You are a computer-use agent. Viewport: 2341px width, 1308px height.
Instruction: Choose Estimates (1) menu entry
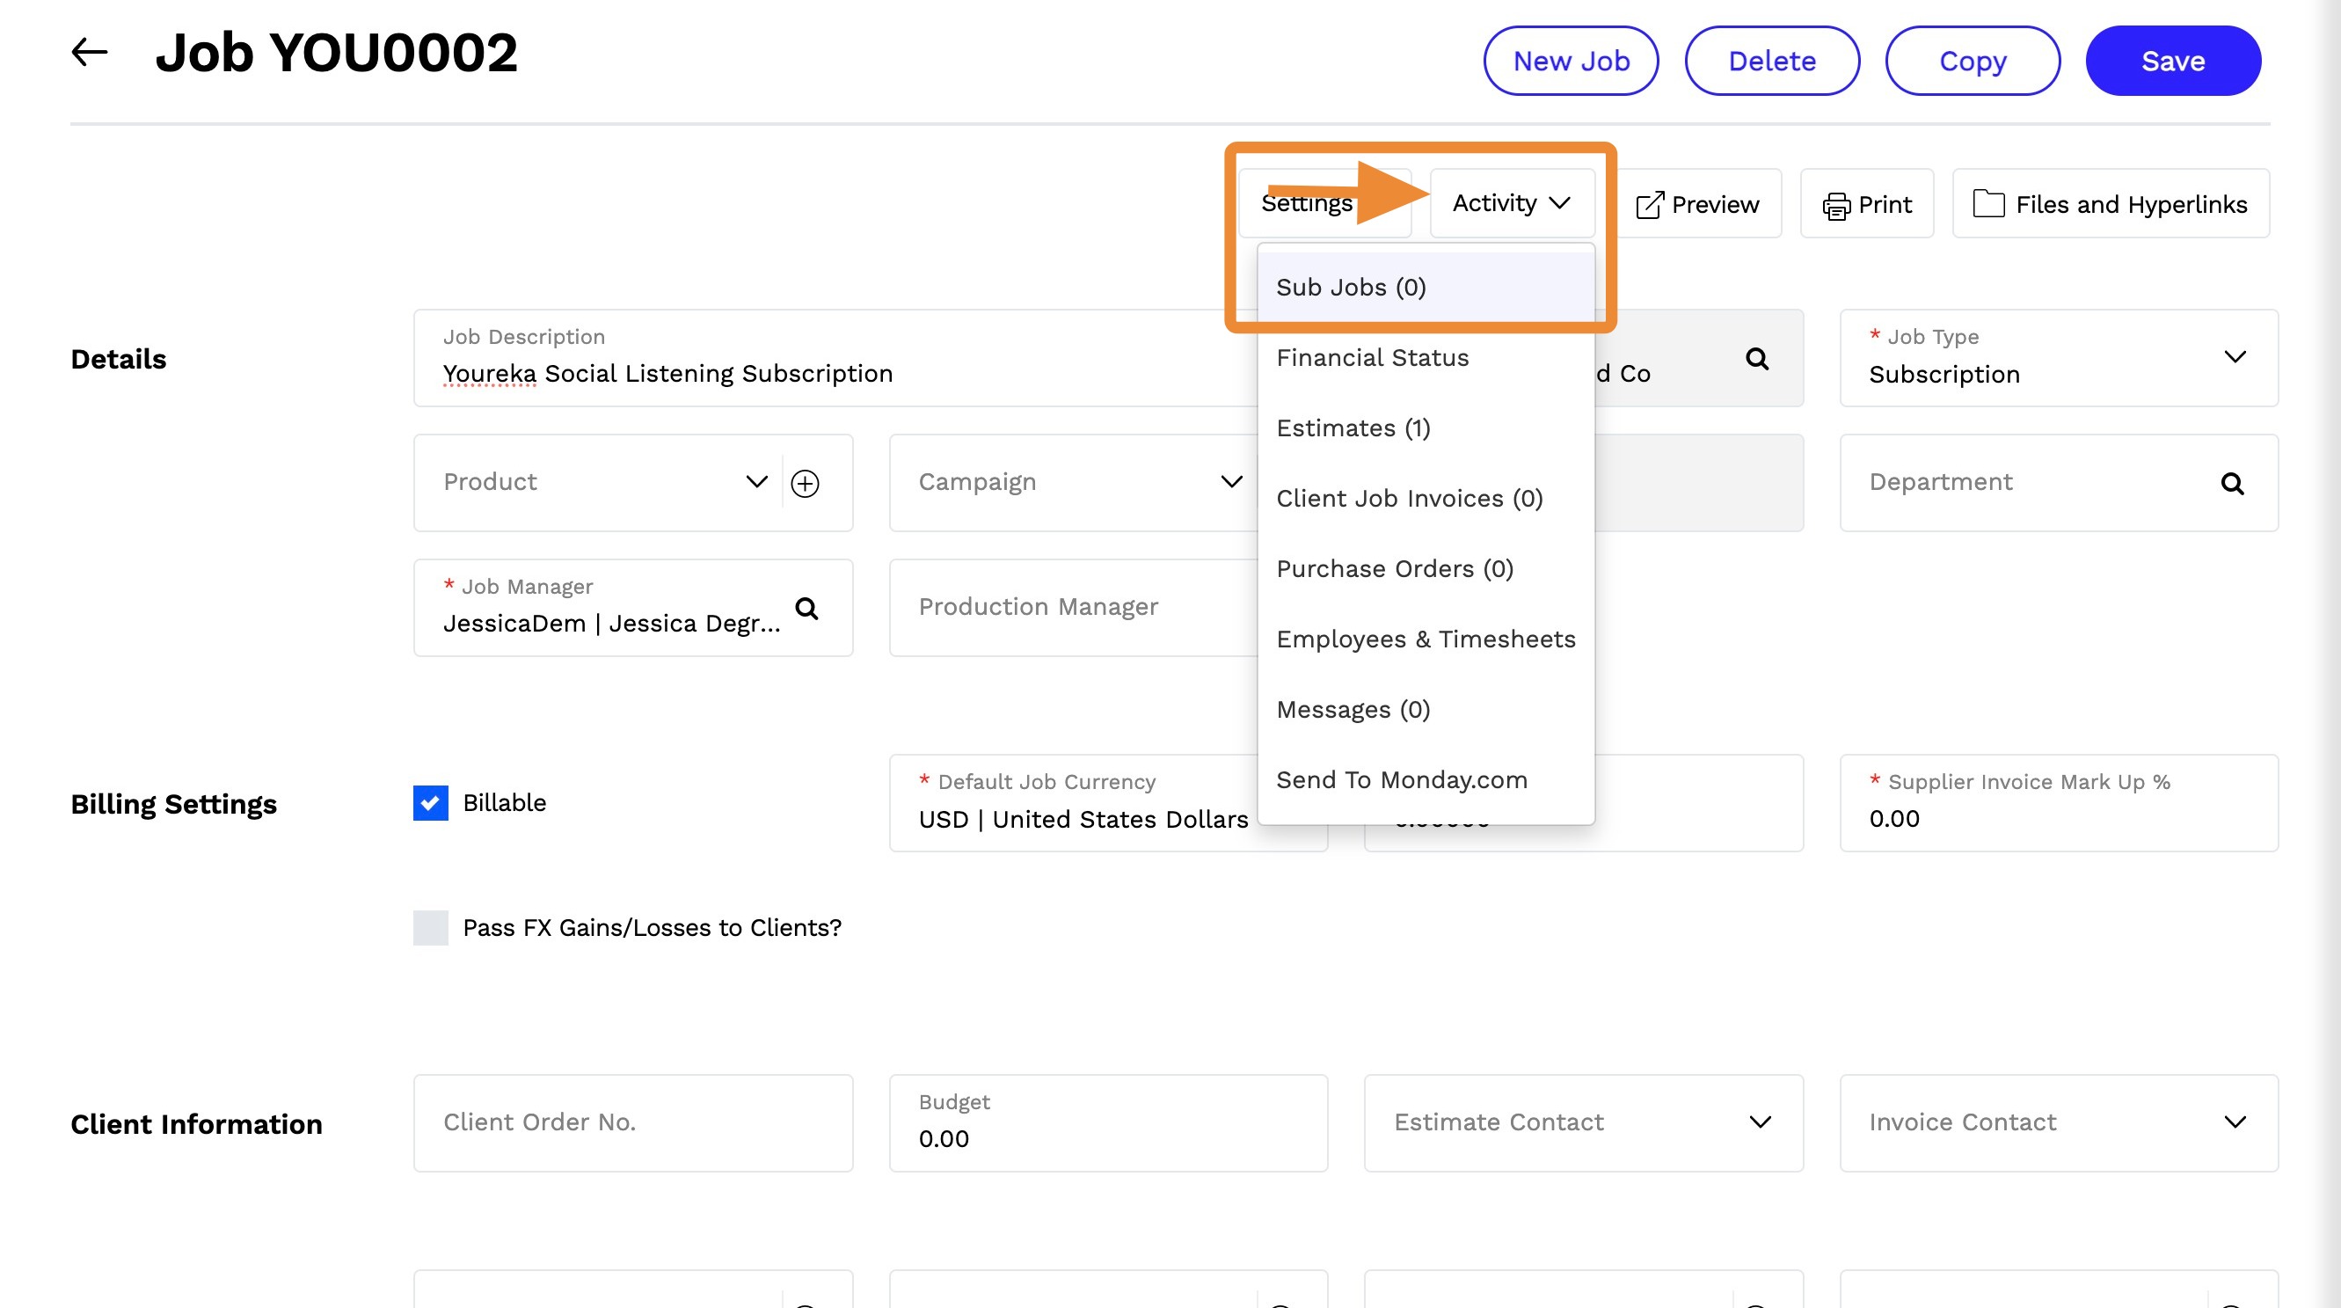point(1353,428)
